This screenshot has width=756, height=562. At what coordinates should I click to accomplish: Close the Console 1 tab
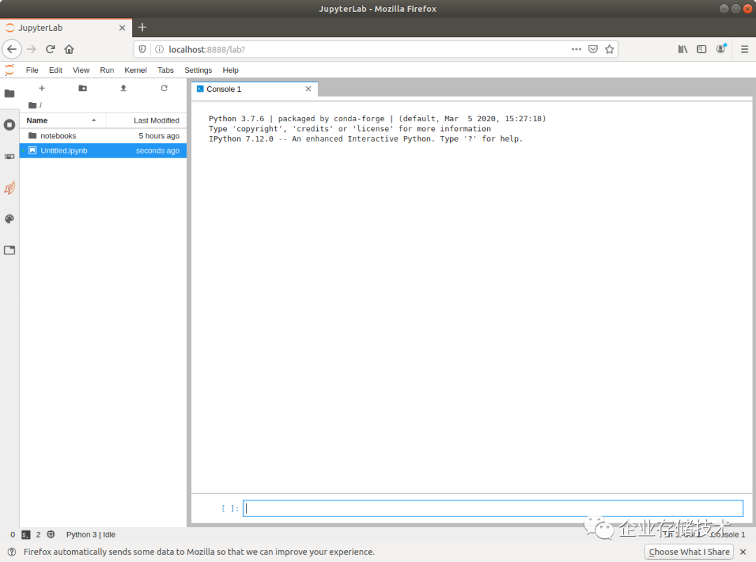click(308, 89)
